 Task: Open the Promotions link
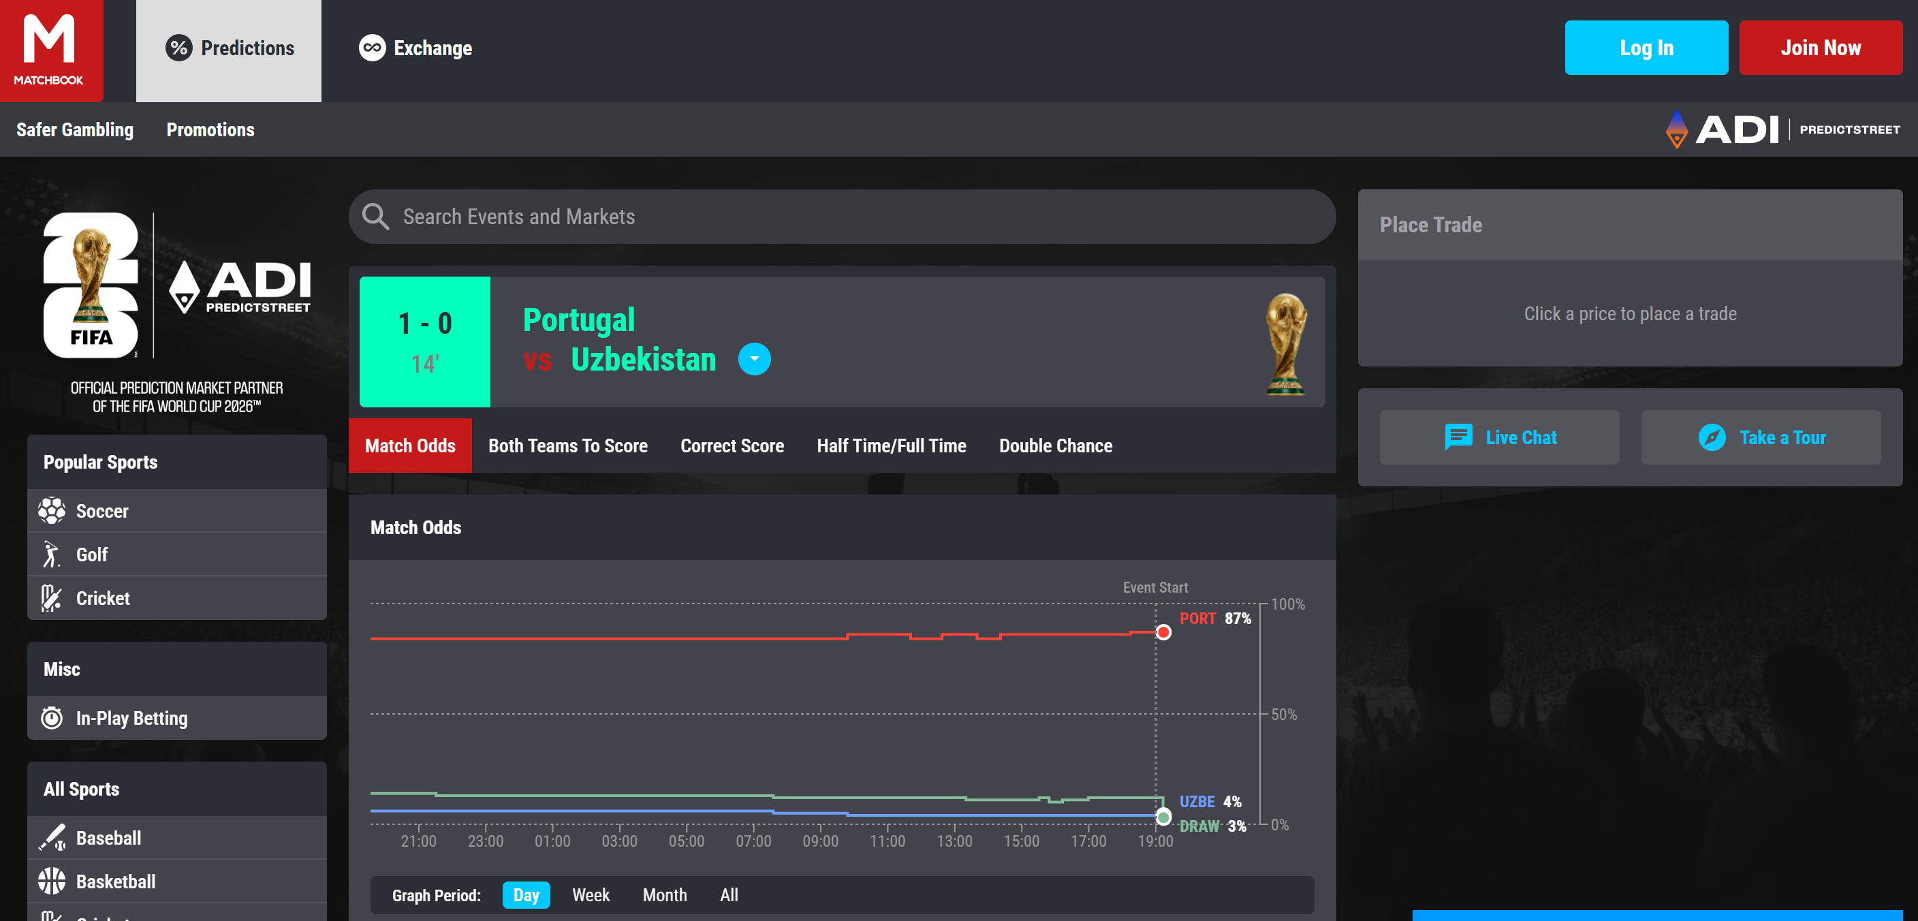pos(210,129)
